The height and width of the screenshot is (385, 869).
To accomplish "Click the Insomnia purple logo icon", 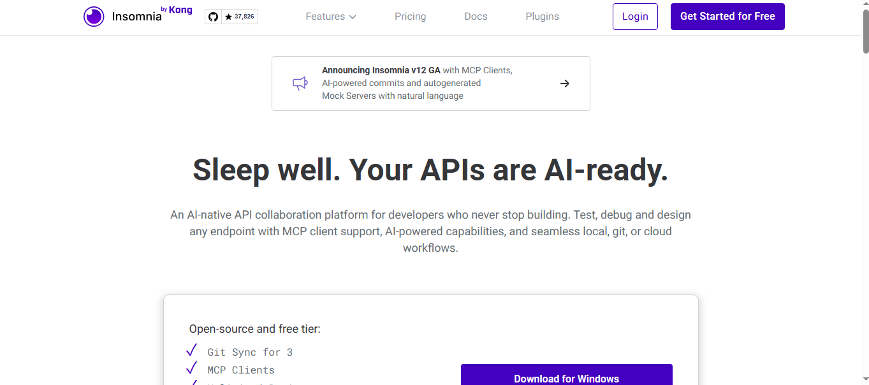I will click(x=94, y=17).
